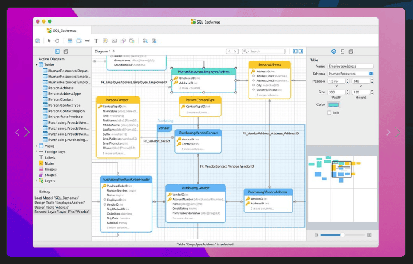The height and width of the screenshot is (264, 413).
Task: Click history entry Rename Layer "Layer 1" to "Vendor"
Action: click(62, 212)
